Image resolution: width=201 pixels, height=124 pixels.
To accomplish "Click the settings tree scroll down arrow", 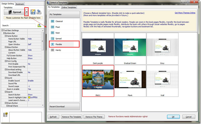I will click(43, 105).
